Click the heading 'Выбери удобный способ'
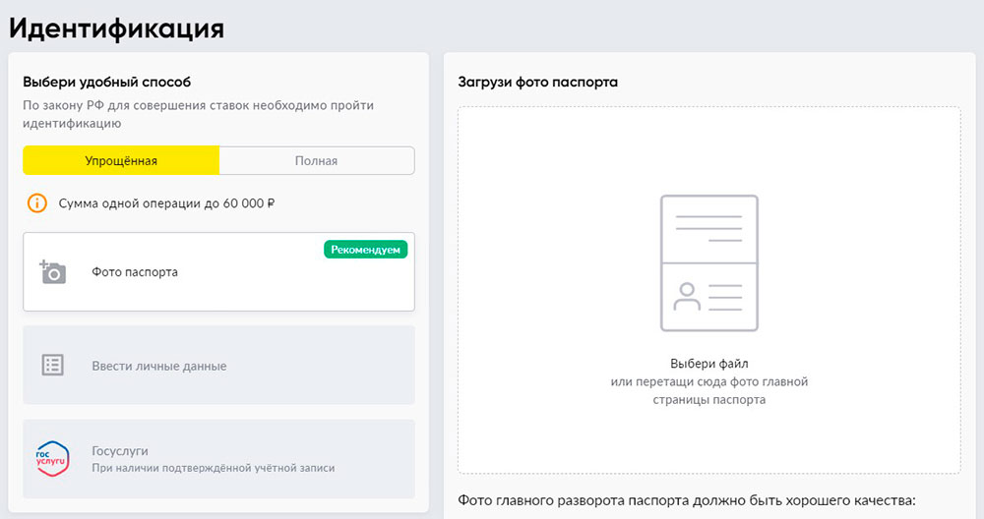 click(x=106, y=83)
